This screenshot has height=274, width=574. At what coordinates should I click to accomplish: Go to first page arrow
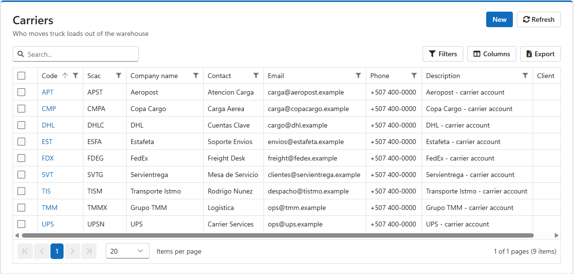[x=25, y=251]
